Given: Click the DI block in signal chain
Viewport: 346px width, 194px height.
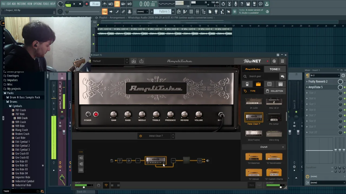Looking at the screenshot, I should pos(129,161).
